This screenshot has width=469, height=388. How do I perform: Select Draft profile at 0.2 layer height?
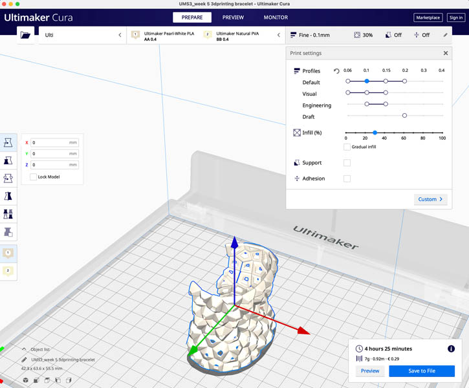point(404,115)
